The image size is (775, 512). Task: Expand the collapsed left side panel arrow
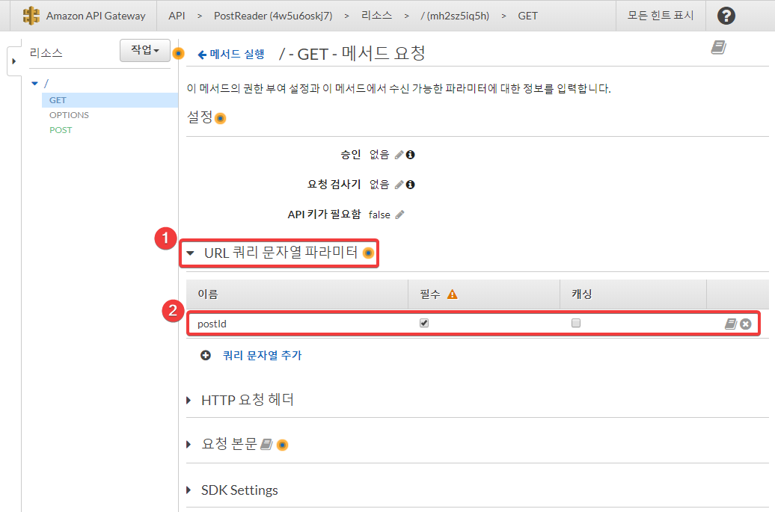click(x=13, y=61)
